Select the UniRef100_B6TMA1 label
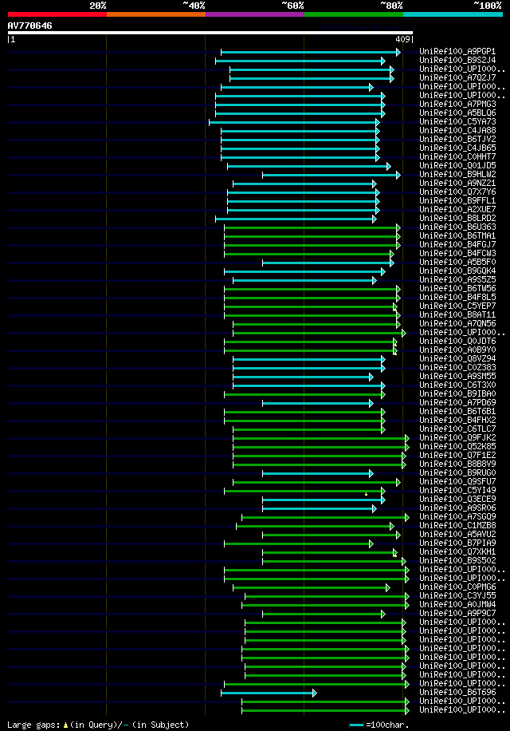 click(457, 236)
